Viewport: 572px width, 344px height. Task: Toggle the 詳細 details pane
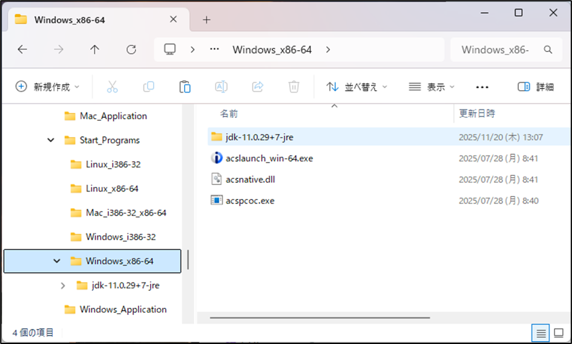tap(536, 87)
